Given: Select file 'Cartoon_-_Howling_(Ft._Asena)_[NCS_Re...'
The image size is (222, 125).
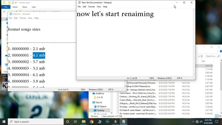Looking at the screenshot, I should tap(138, 97).
